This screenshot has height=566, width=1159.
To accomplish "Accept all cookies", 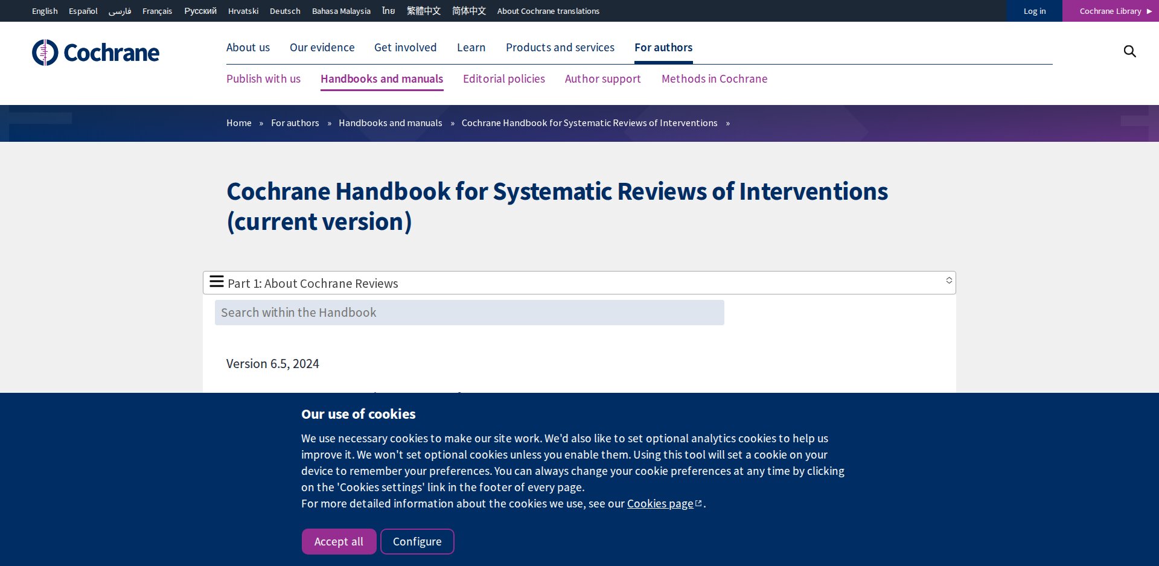I will (x=339, y=541).
